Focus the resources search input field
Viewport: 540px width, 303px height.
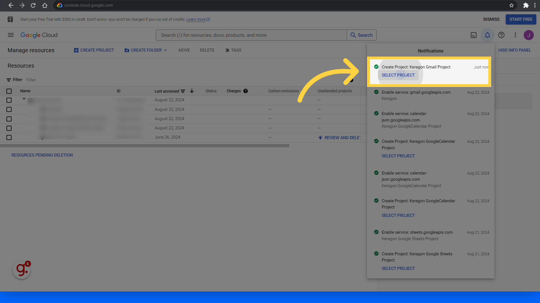251,35
